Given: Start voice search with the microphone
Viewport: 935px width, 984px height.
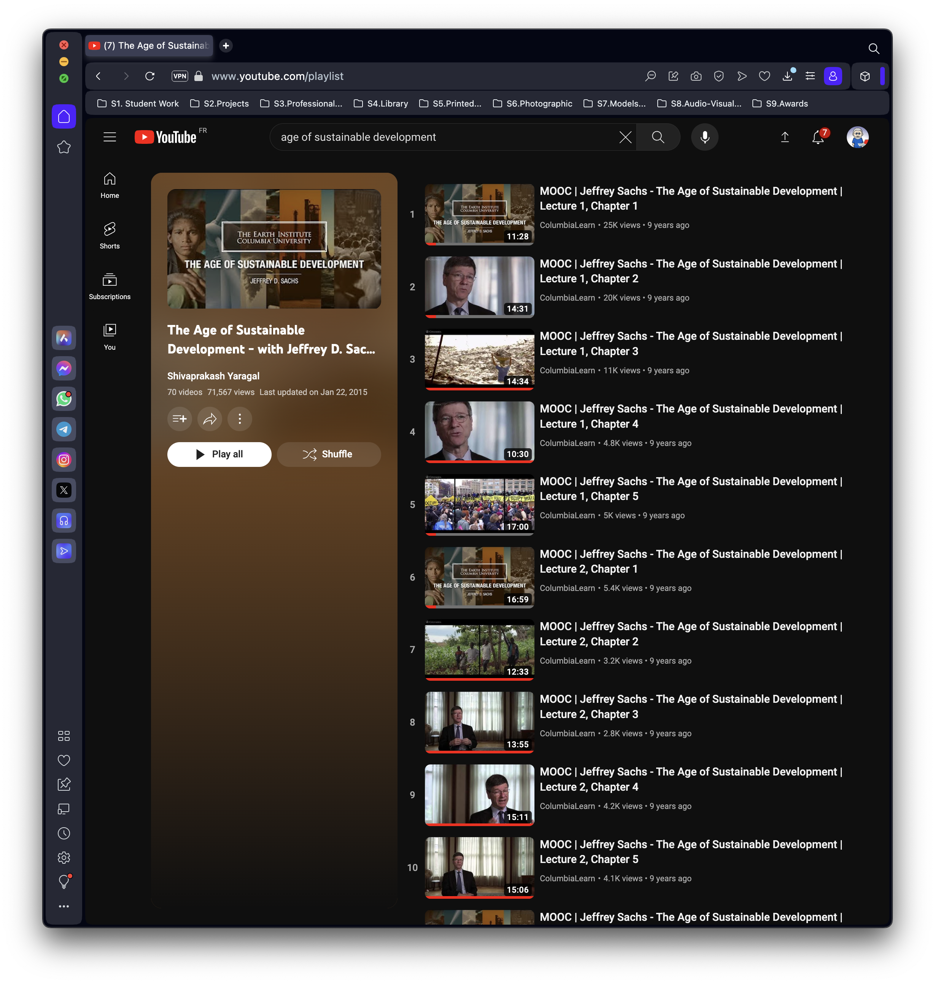Looking at the screenshot, I should point(705,137).
